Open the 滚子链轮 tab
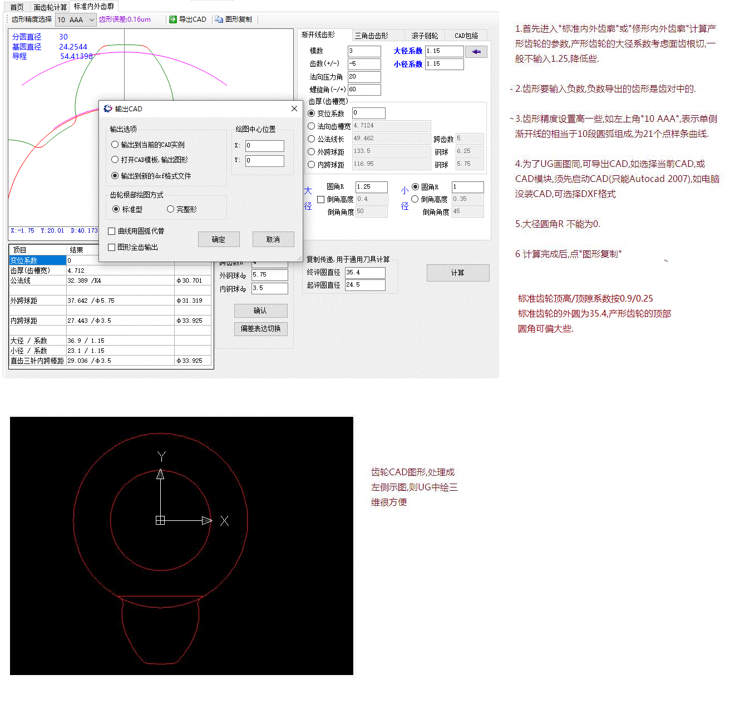The width and height of the screenshot is (740, 719). [x=425, y=36]
